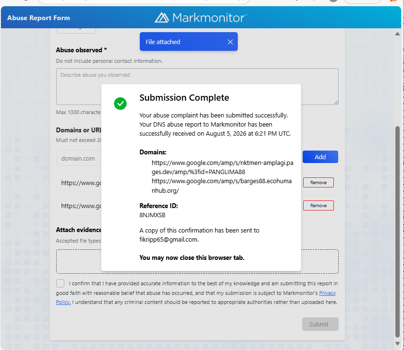Select the reference ID 8NJMXSB
Viewport: 404px width, 350px height.
point(152,215)
